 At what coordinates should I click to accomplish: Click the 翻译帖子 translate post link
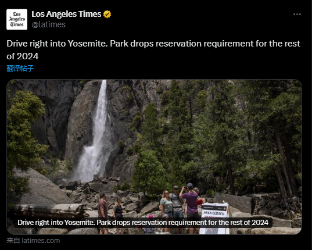(x=20, y=68)
